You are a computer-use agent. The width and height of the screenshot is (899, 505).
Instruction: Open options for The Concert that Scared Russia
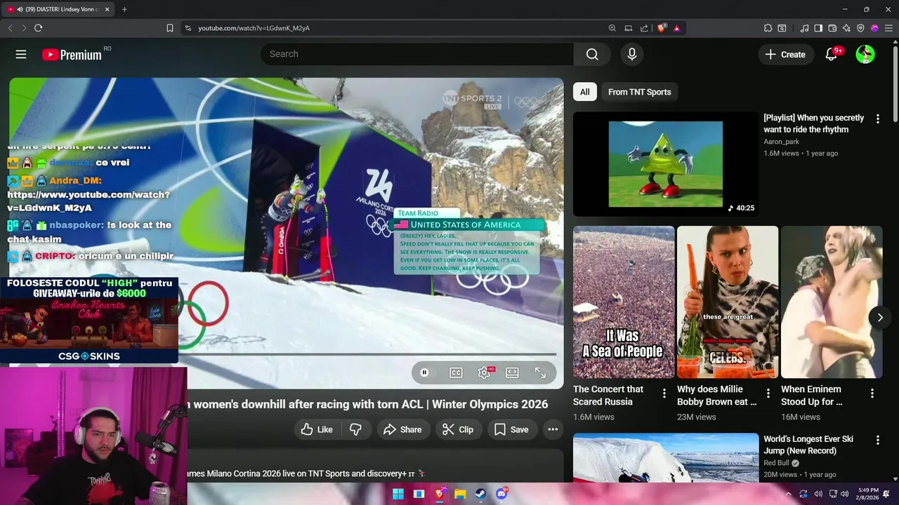click(664, 393)
